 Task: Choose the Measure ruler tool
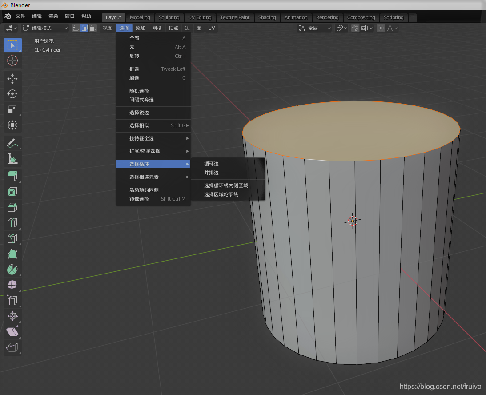[x=12, y=159]
